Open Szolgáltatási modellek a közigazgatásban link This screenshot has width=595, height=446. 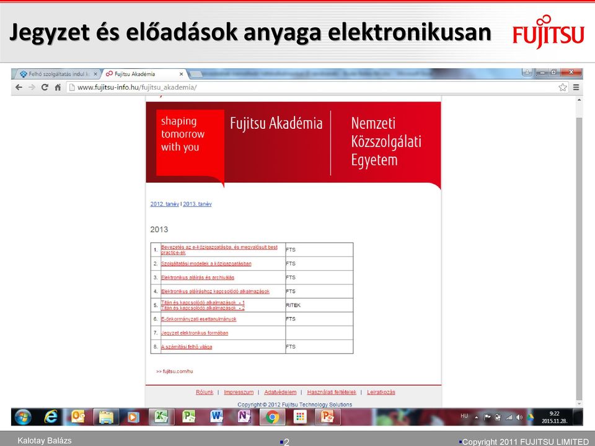pos(206,264)
